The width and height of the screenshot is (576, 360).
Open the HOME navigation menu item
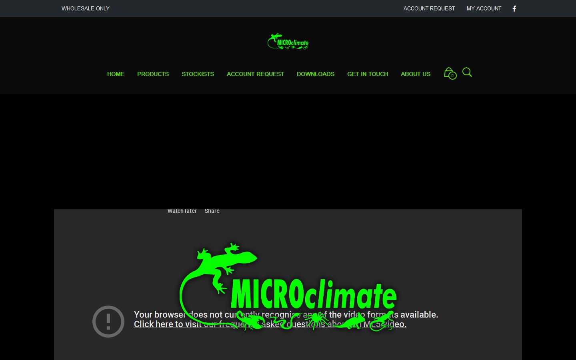[116, 74]
